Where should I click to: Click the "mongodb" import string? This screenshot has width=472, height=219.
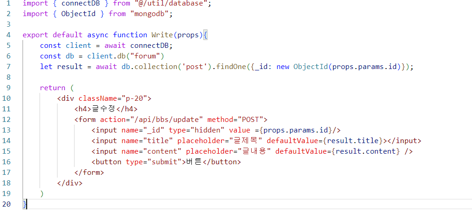click(150, 14)
